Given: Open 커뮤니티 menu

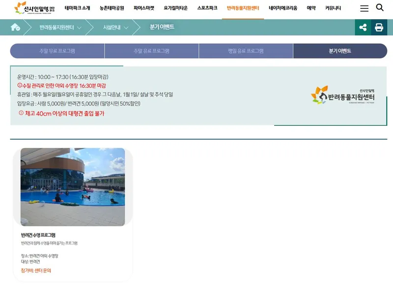Looking at the screenshot, I should [x=333, y=8].
